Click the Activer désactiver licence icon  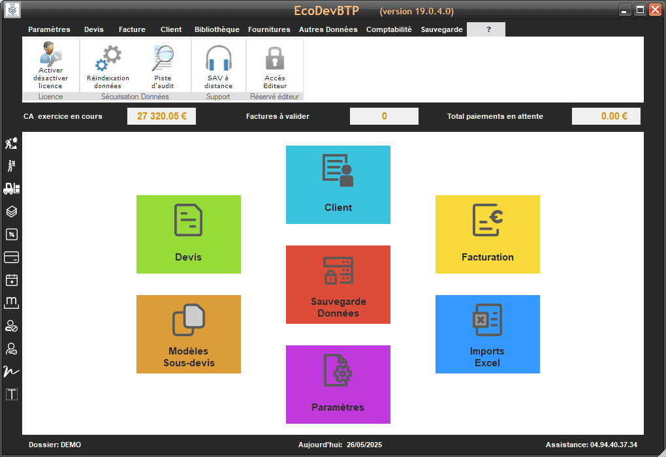50,65
